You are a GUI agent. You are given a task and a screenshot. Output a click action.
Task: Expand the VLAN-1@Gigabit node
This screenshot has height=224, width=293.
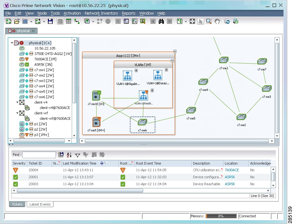pyautogui.click(x=136, y=71)
